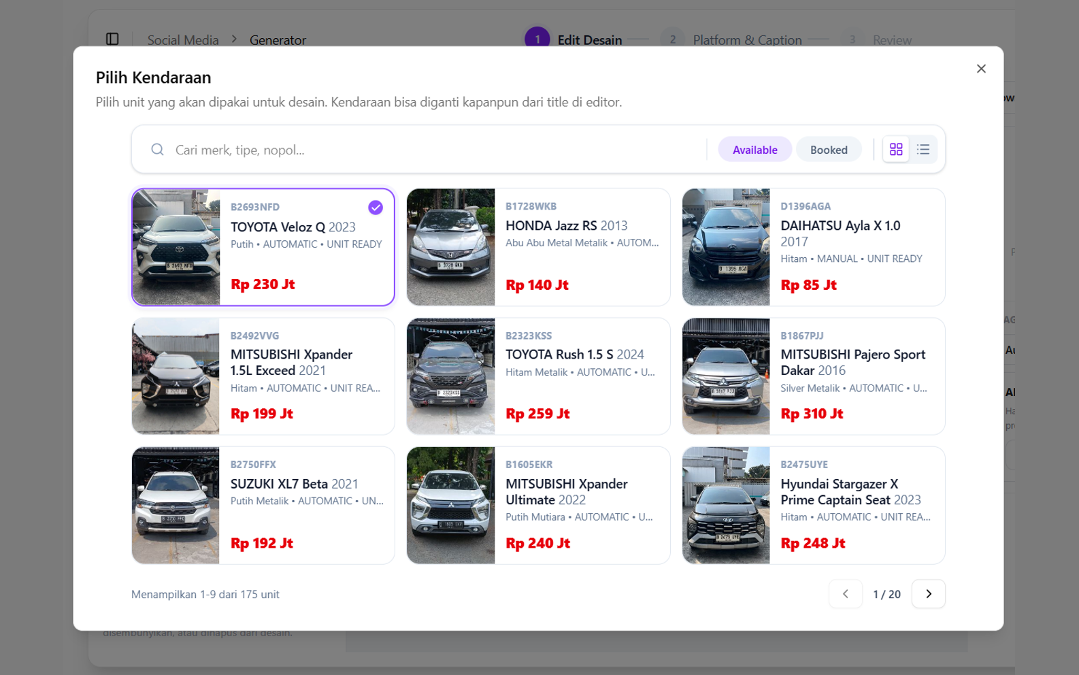This screenshot has height=675, width=1079.
Task: Switch to grid view layout
Action: (x=895, y=150)
